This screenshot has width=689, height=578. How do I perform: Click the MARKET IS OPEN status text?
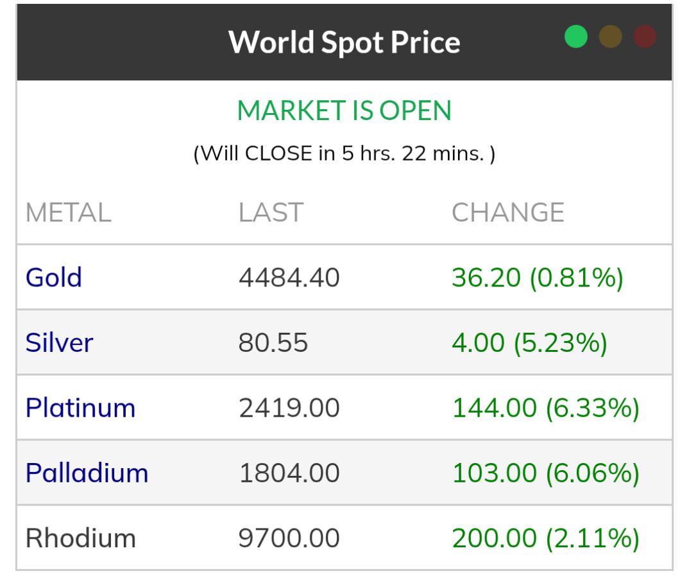[344, 110]
